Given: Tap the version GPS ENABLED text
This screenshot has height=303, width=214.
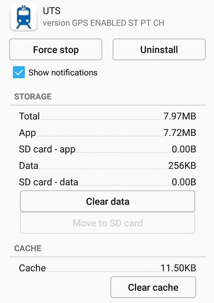Looking at the screenshot, I should click(104, 23).
